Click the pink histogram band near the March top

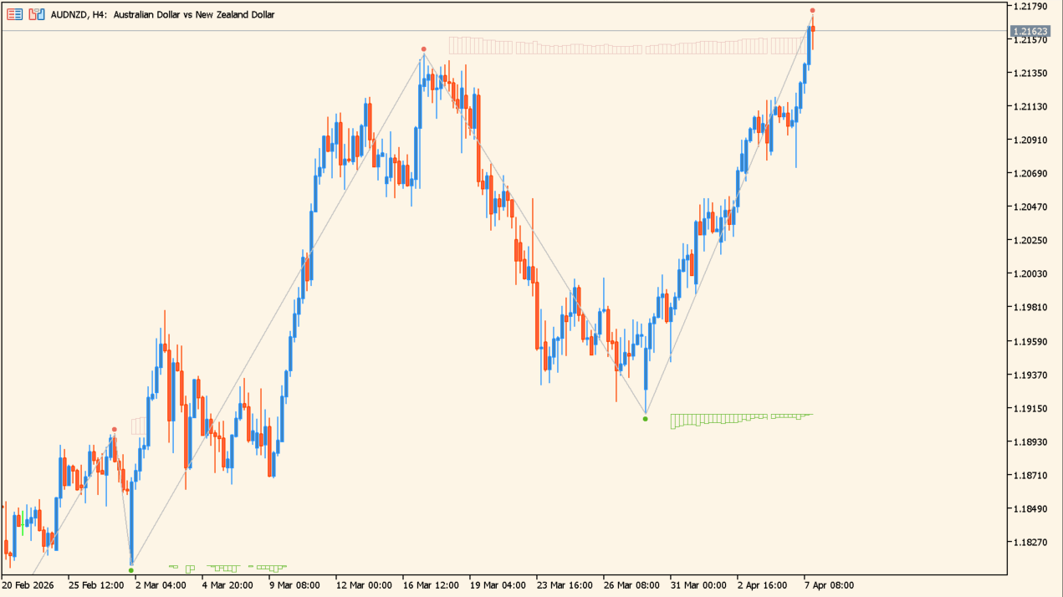585,46
